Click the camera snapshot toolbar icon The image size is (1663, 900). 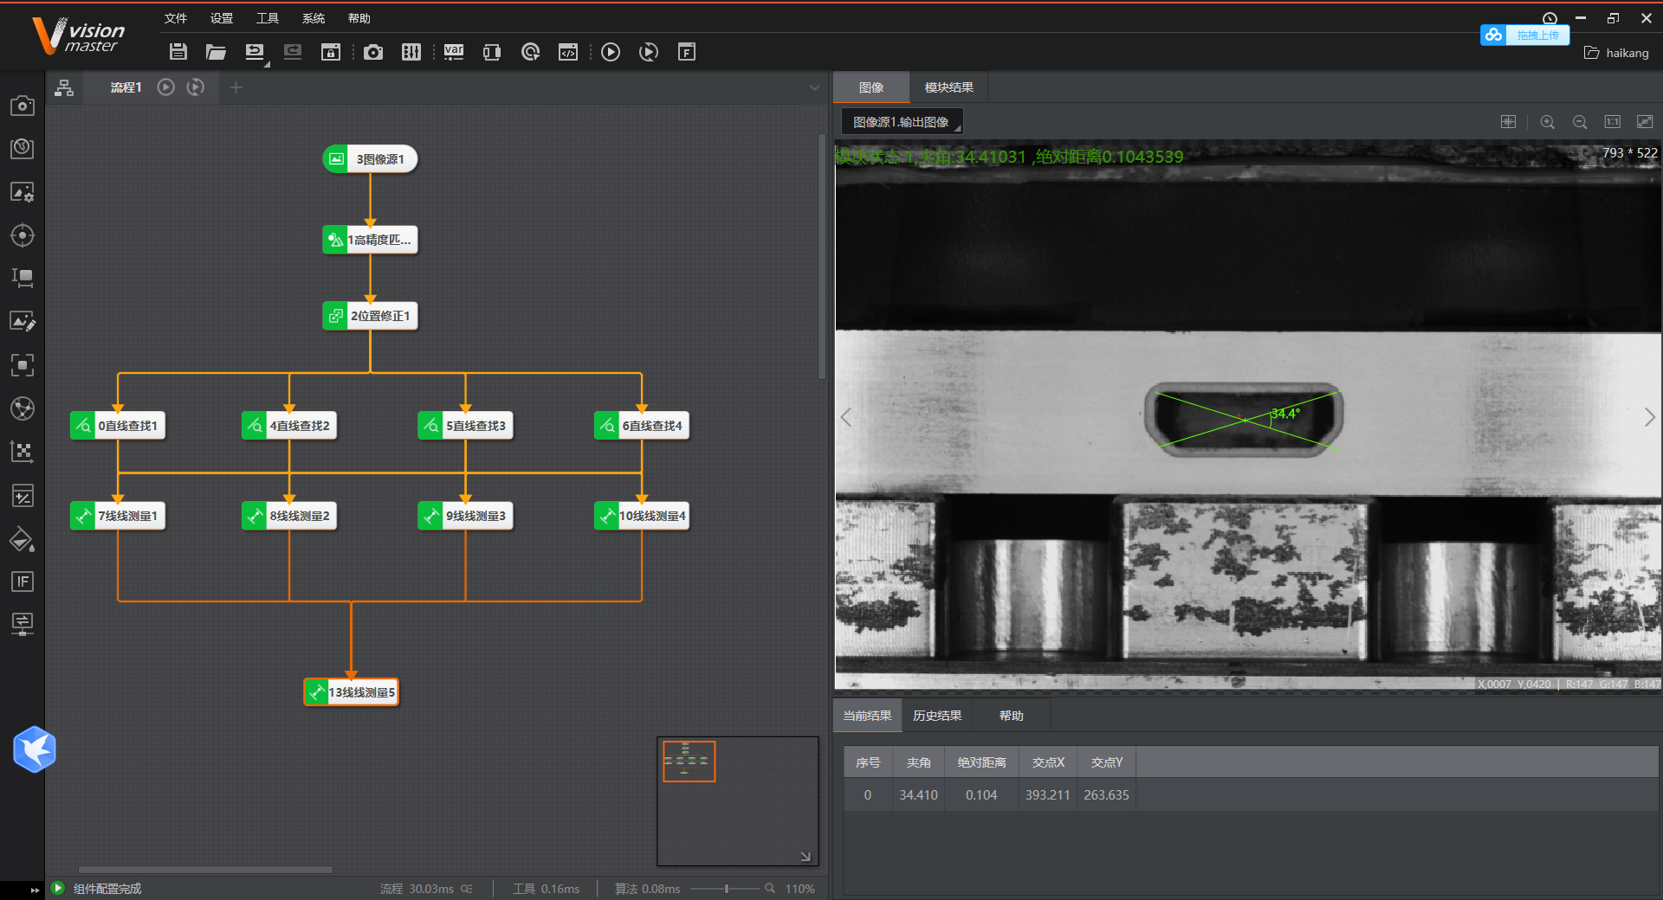pos(373,52)
